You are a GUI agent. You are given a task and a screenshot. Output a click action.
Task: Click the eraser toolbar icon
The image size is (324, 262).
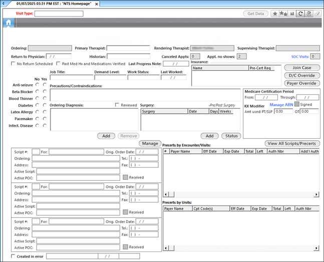tap(317, 14)
